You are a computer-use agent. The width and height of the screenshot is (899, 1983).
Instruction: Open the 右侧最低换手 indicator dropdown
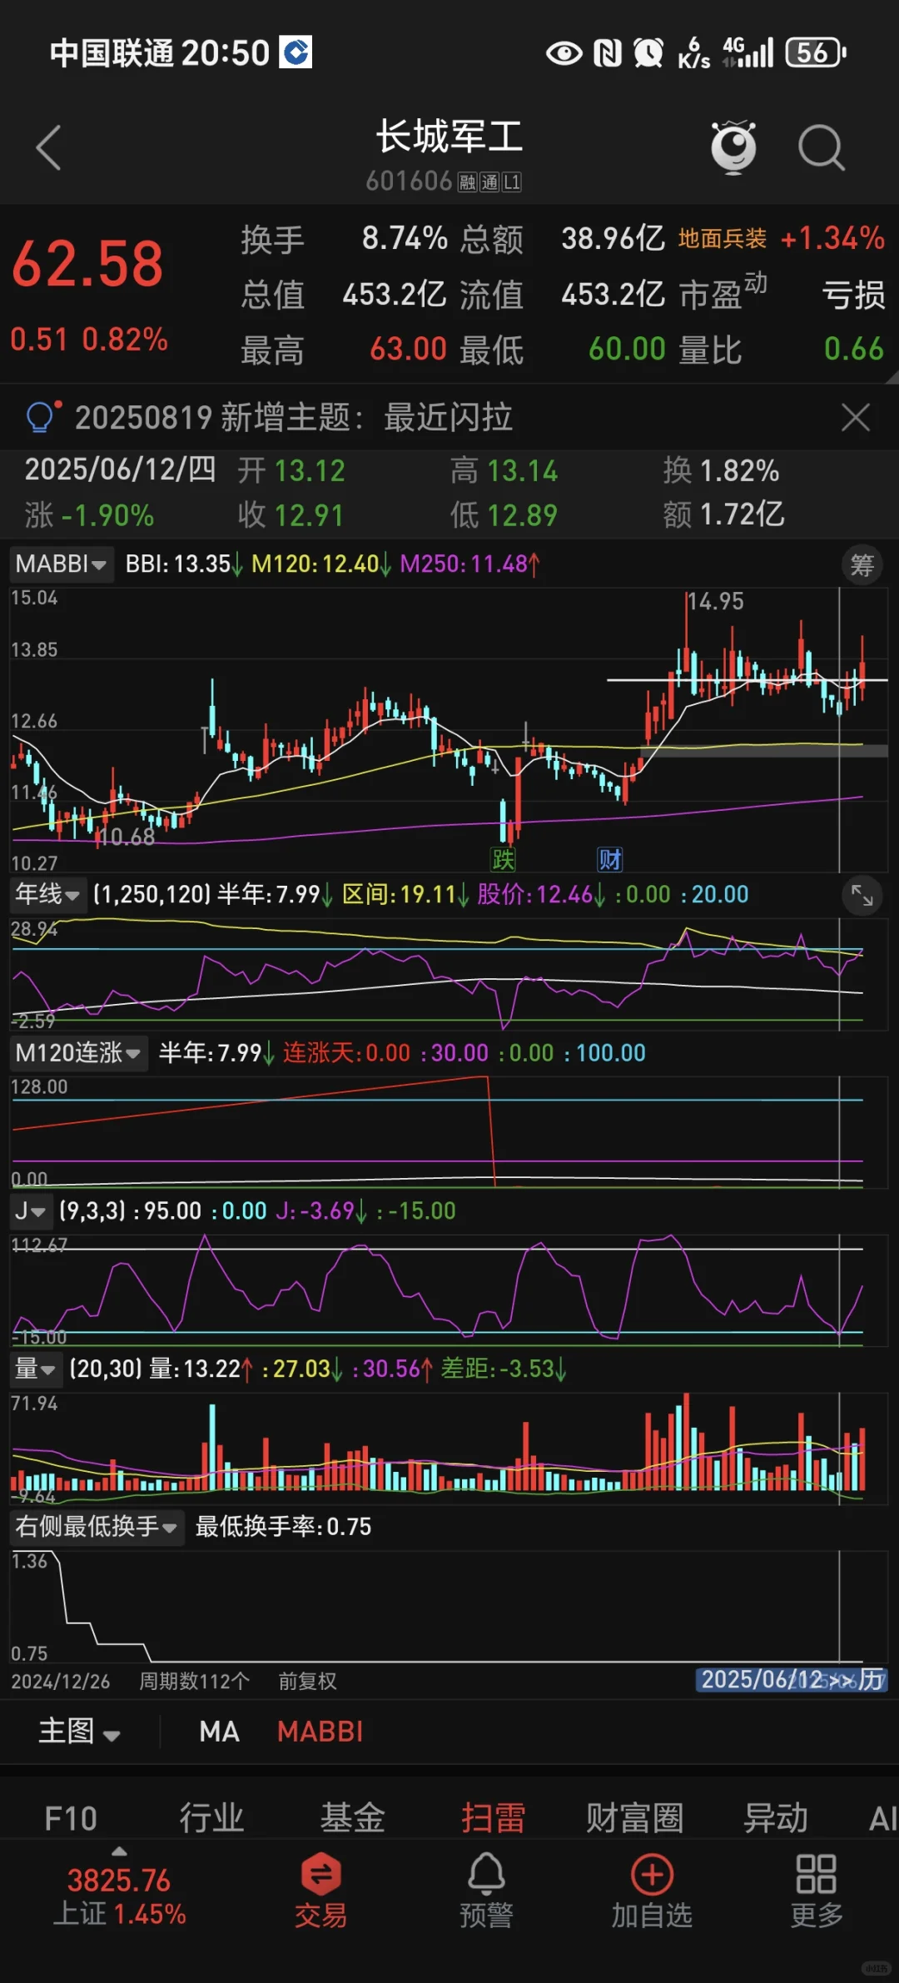pyautogui.click(x=97, y=1526)
